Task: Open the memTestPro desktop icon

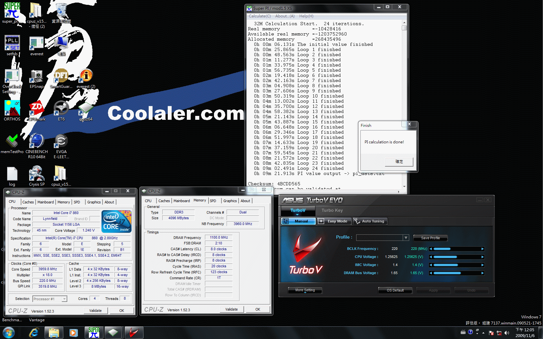Action: (12, 144)
